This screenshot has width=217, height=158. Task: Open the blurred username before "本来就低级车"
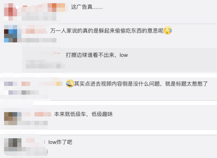point(37,114)
